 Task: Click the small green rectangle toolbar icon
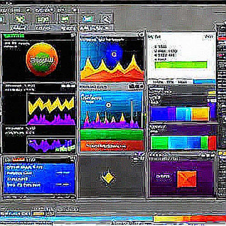click(65, 19)
